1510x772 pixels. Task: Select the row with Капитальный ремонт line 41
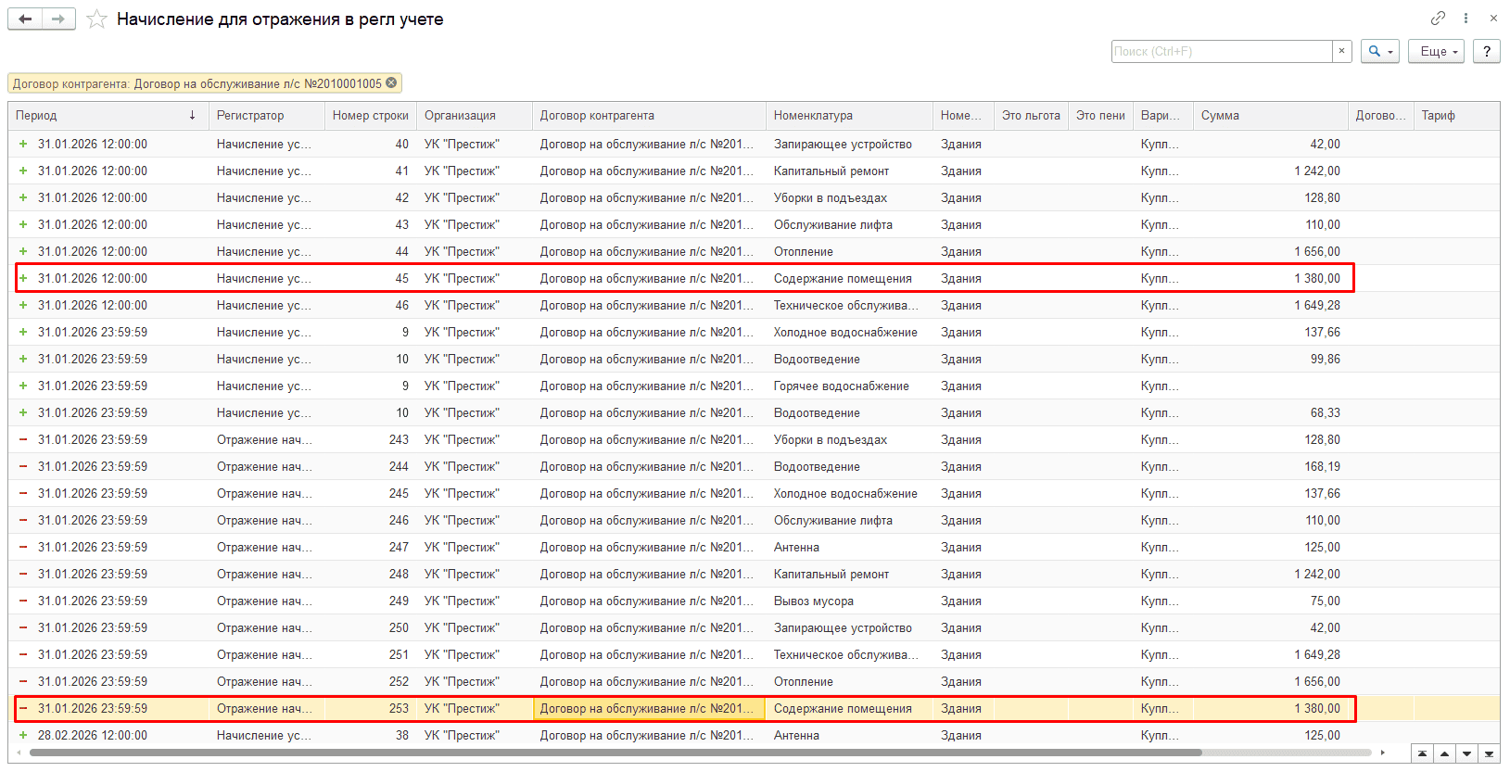[649, 171]
